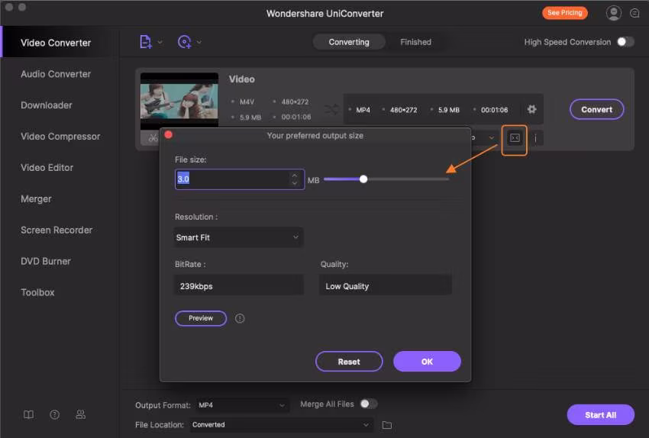Image resolution: width=649 pixels, height=438 pixels.
Task: Open DVD Burner section
Action: pyautogui.click(x=46, y=262)
